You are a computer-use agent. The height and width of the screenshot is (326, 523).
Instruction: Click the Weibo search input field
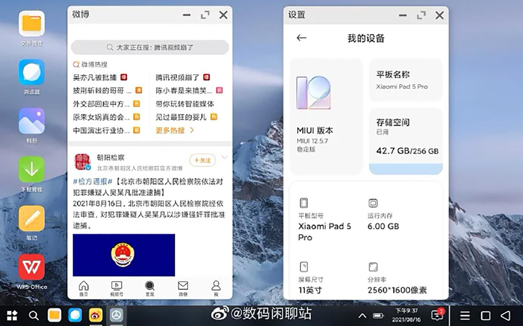(x=150, y=47)
